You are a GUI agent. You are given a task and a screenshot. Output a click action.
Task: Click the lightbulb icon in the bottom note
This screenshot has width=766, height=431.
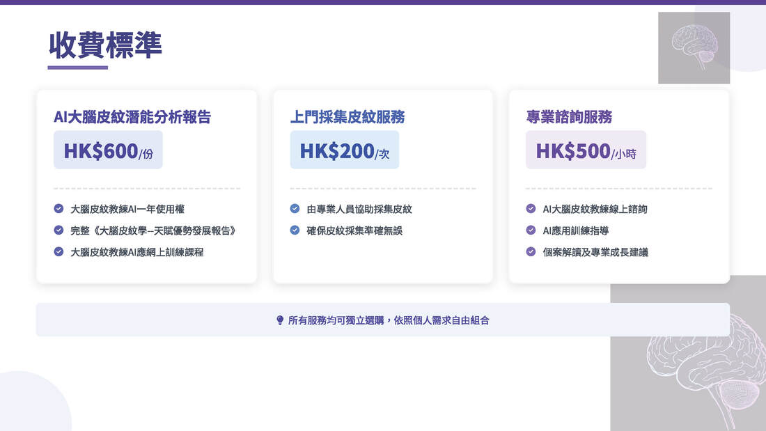point(280,320)
